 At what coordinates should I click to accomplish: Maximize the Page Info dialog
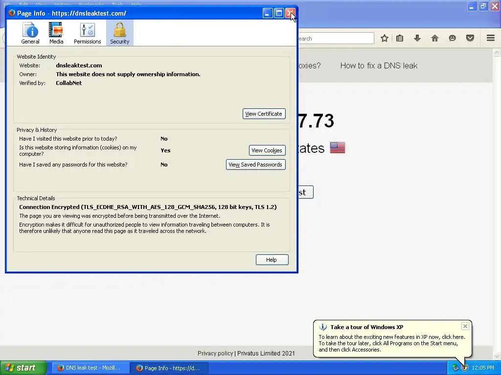279,13
